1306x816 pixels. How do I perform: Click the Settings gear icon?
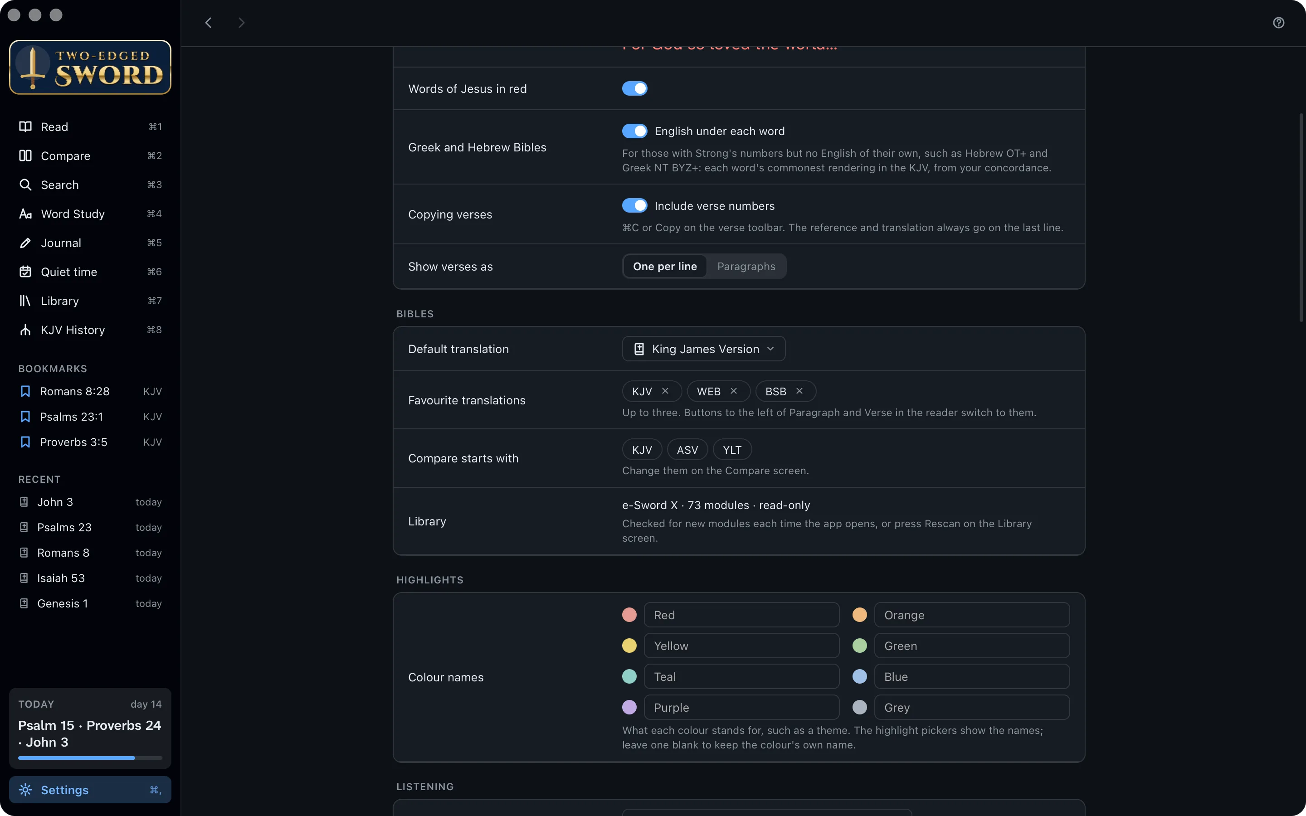click(25, 790)
